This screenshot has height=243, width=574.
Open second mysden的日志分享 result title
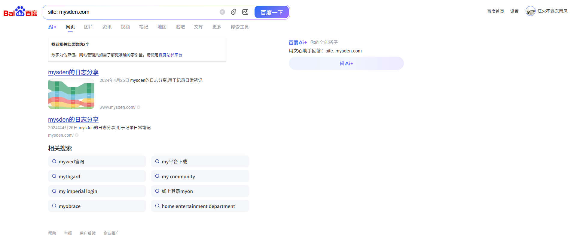(x=73, y=120)
